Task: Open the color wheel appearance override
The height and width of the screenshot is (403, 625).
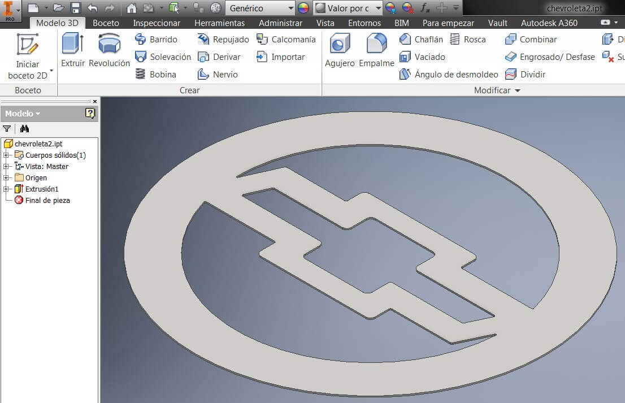Action: [303, 7]
